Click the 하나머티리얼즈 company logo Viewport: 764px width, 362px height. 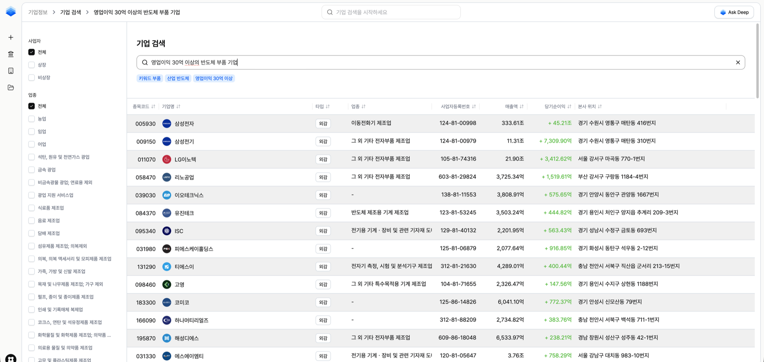pyautogui.click(x=167, y=320)
